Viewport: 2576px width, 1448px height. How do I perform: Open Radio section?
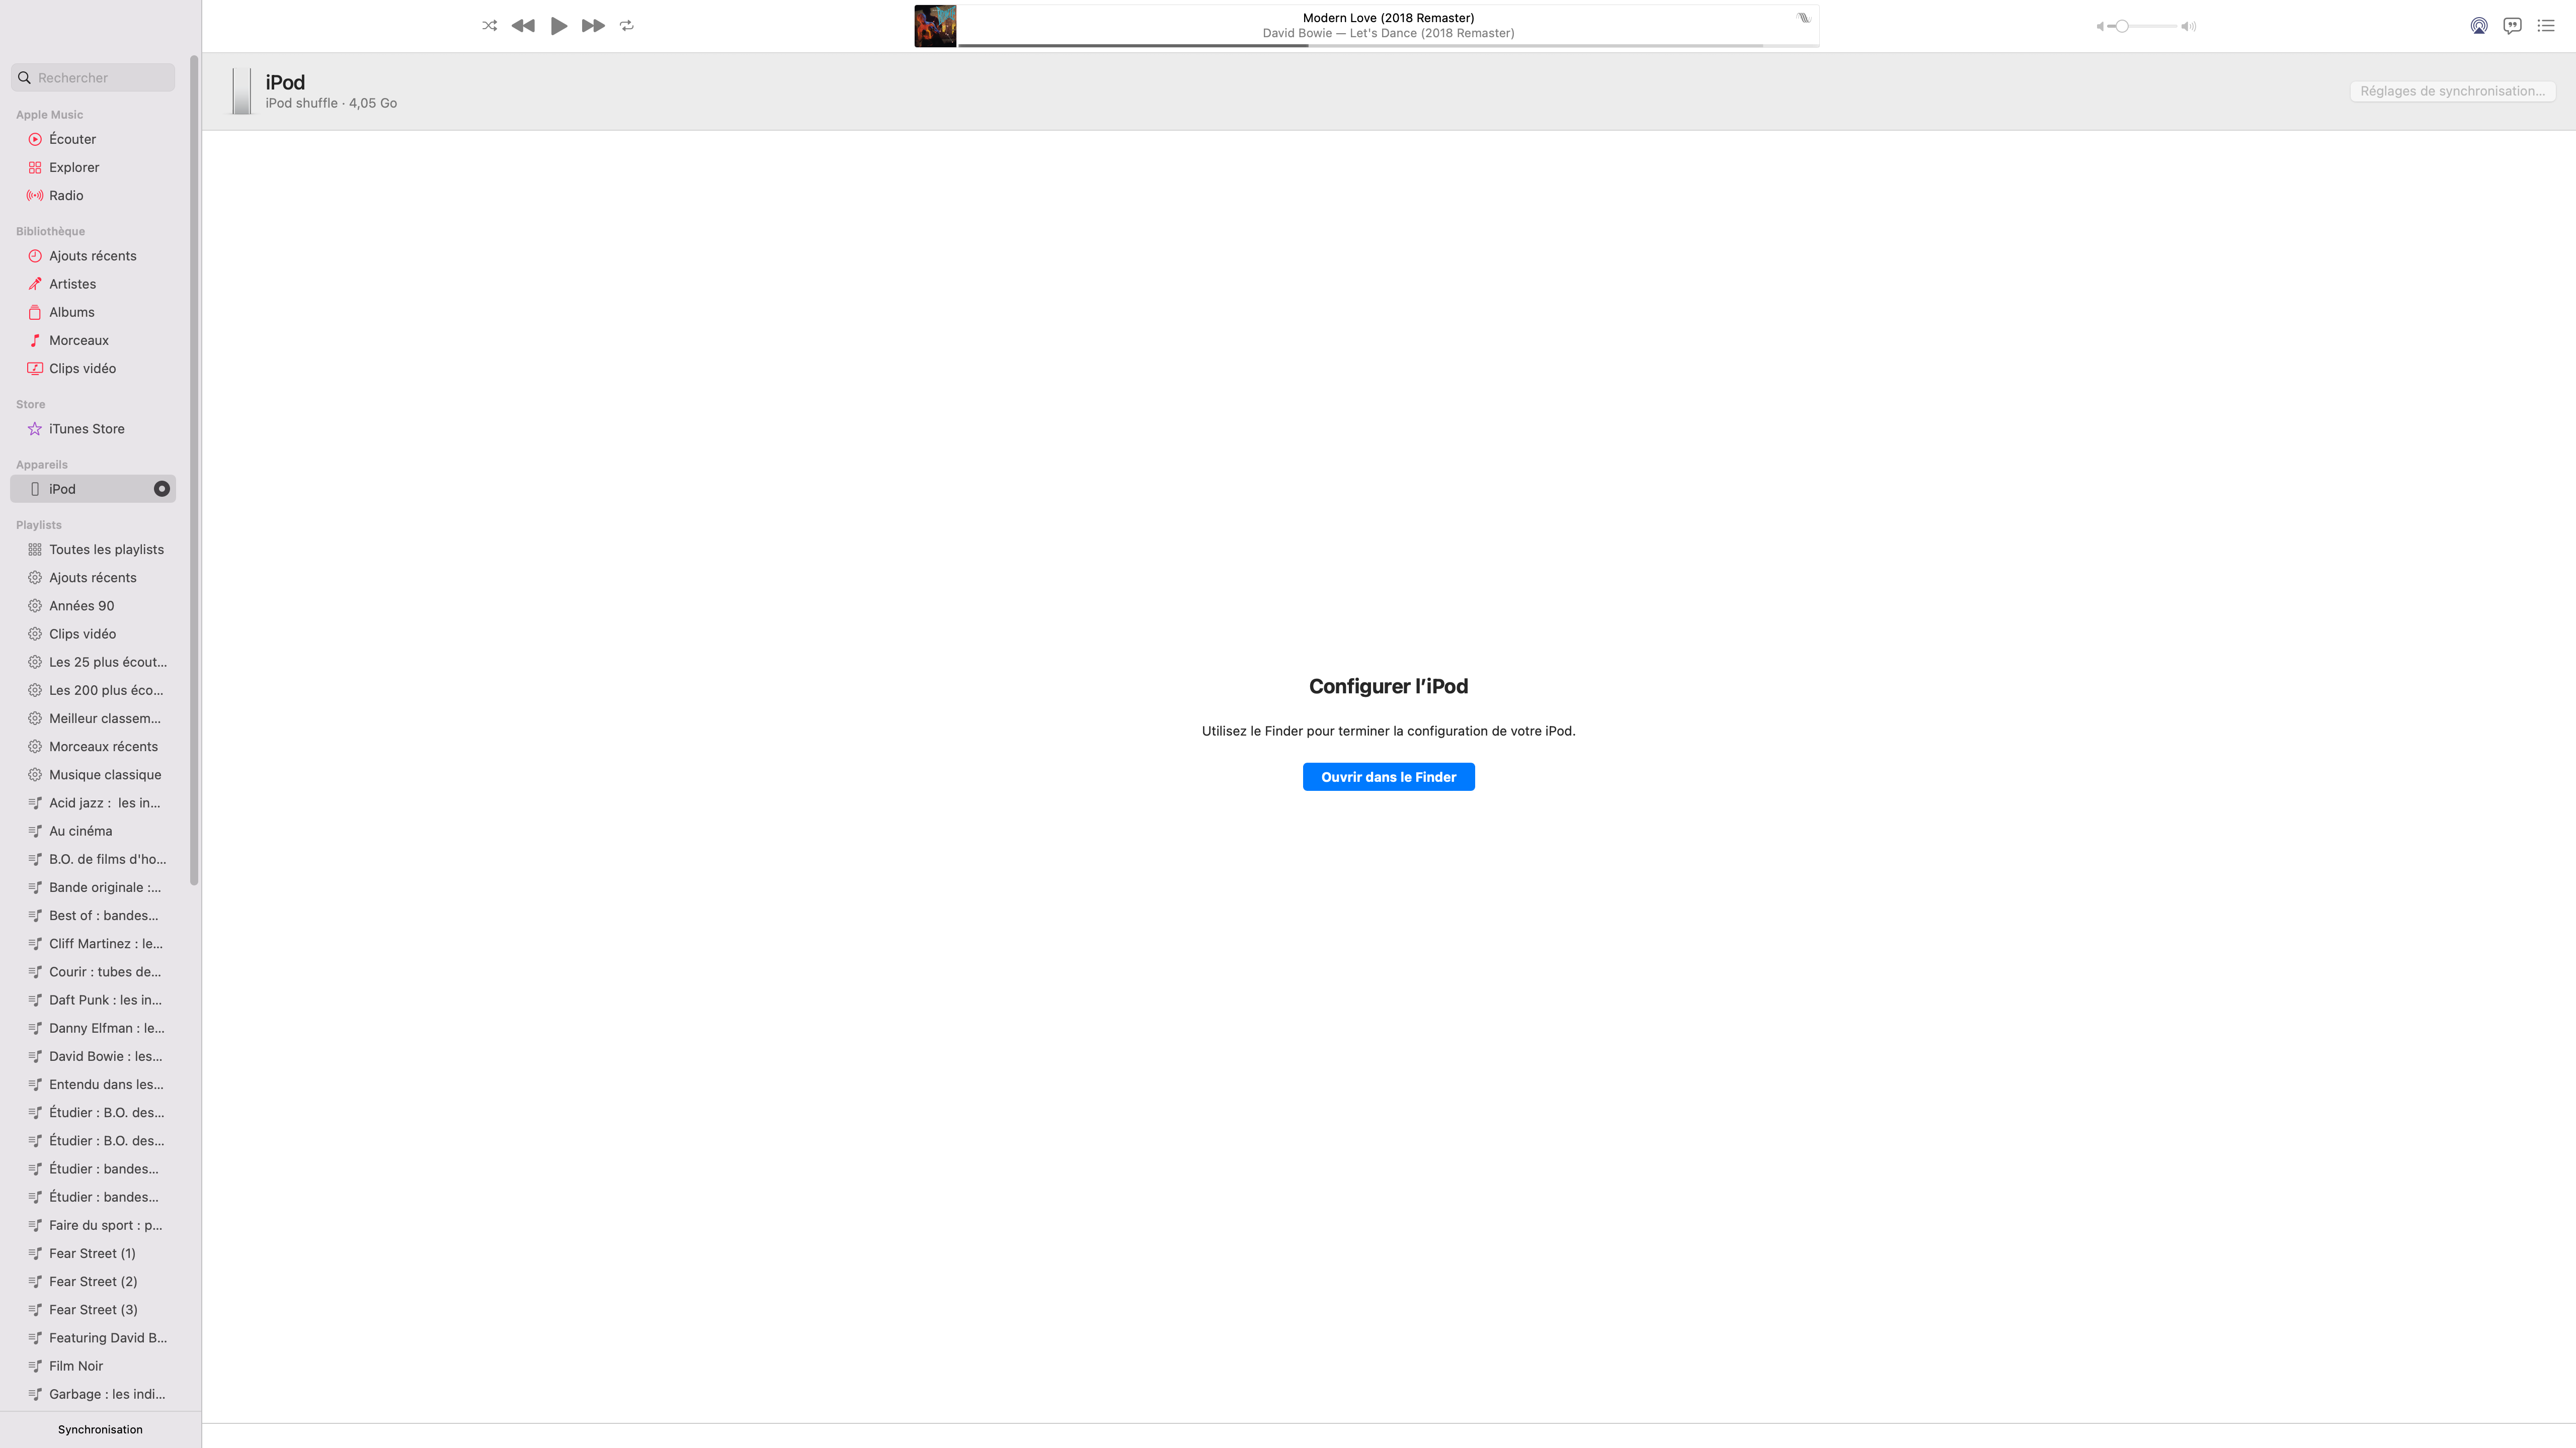pos(93,196)
